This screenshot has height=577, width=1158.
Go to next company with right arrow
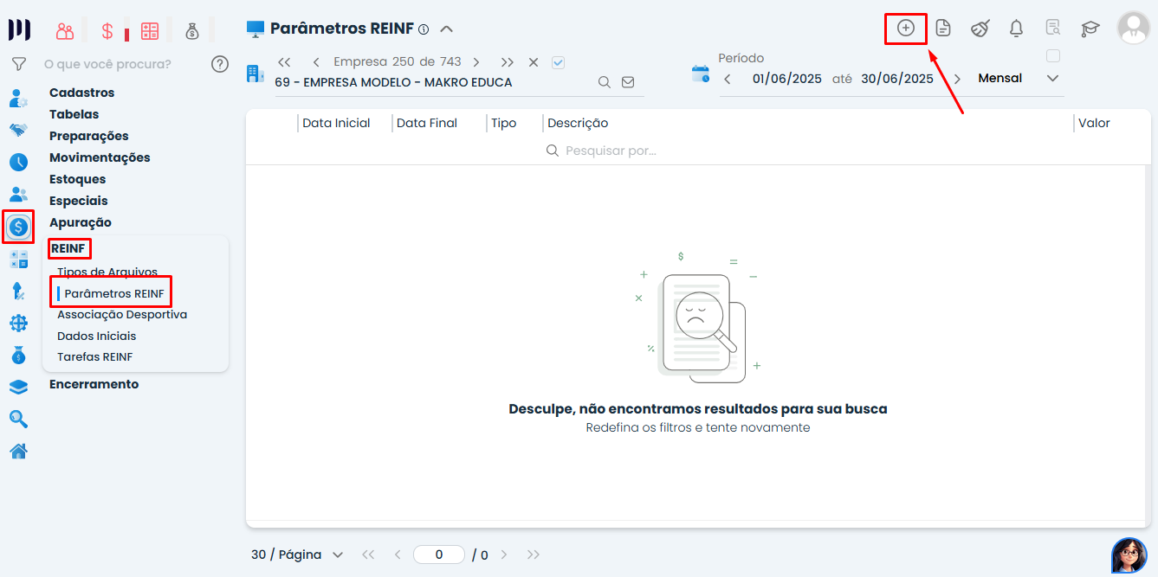click(476, 62)
